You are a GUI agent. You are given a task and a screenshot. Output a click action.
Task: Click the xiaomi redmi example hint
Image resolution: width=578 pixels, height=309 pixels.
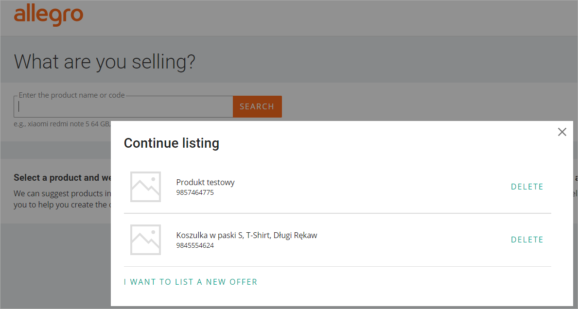pos(62,124)
